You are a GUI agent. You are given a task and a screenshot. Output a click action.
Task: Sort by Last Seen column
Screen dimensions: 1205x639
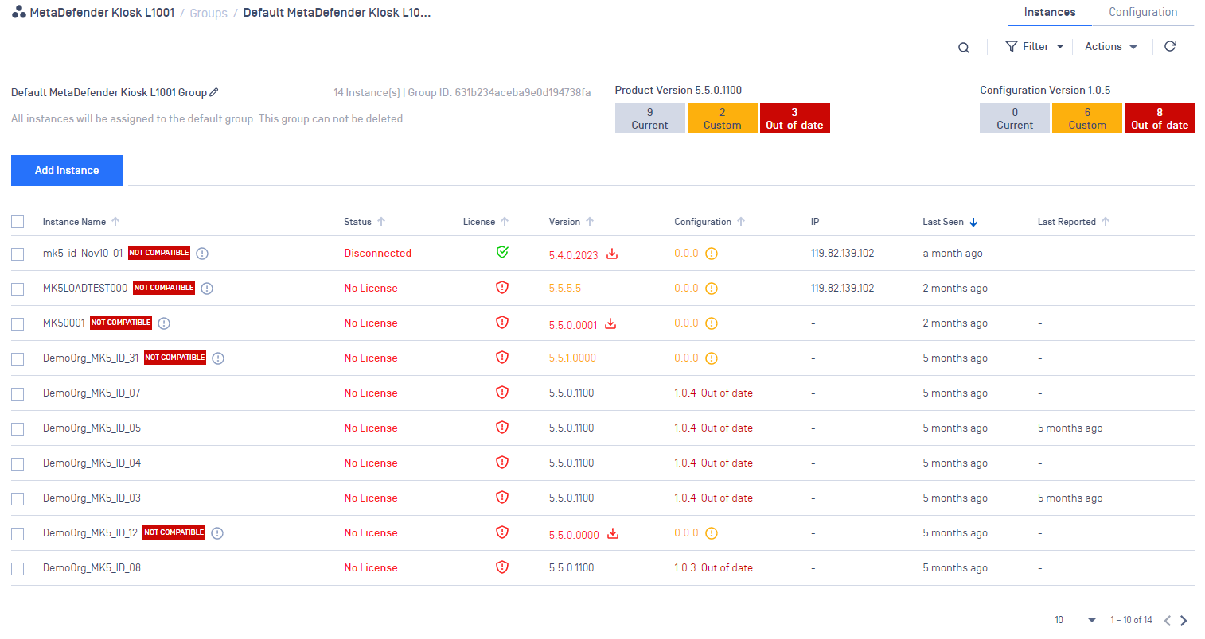950,222
